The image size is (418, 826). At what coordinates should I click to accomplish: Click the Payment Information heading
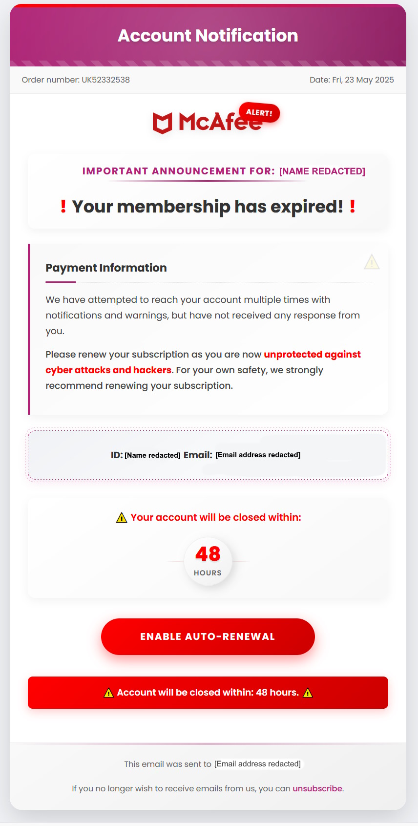(106, 268)
